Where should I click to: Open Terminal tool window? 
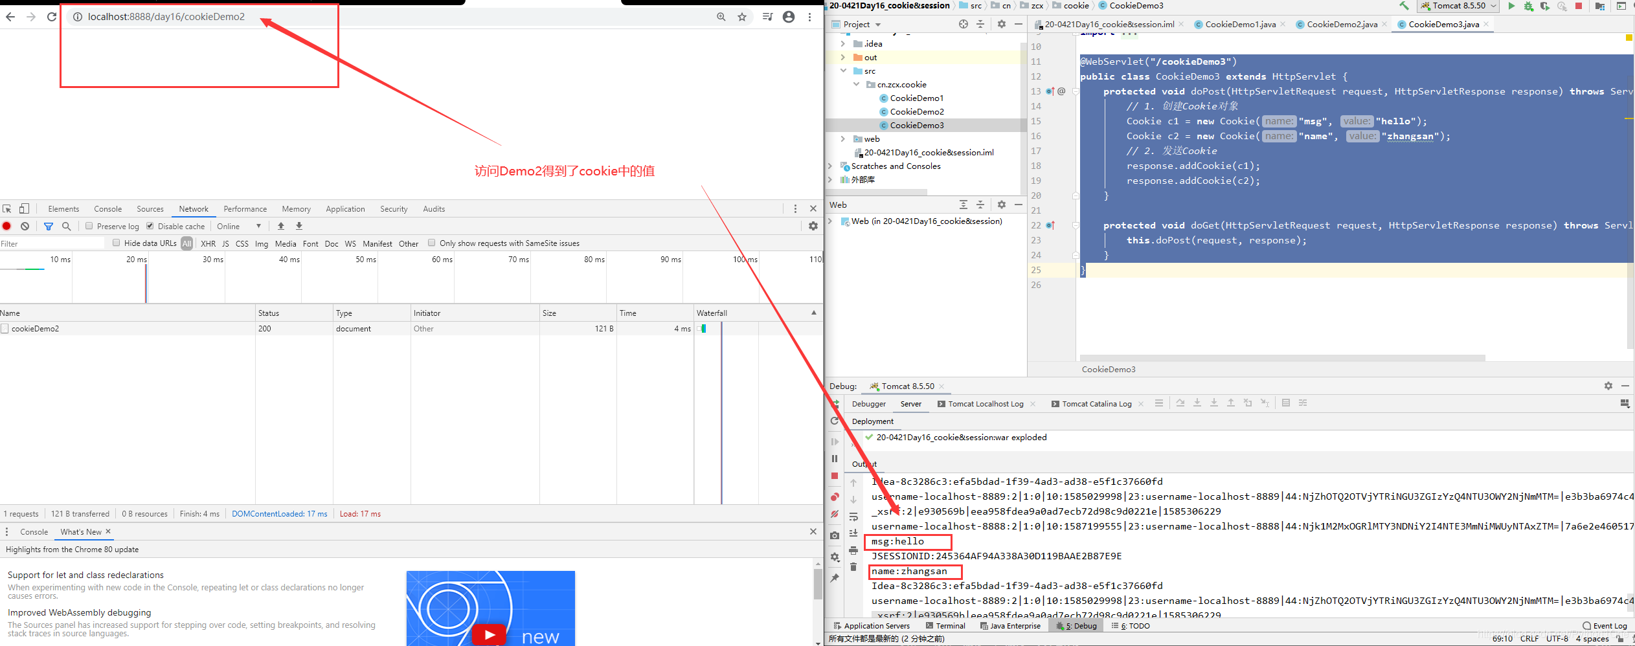[x=945, y=626]
